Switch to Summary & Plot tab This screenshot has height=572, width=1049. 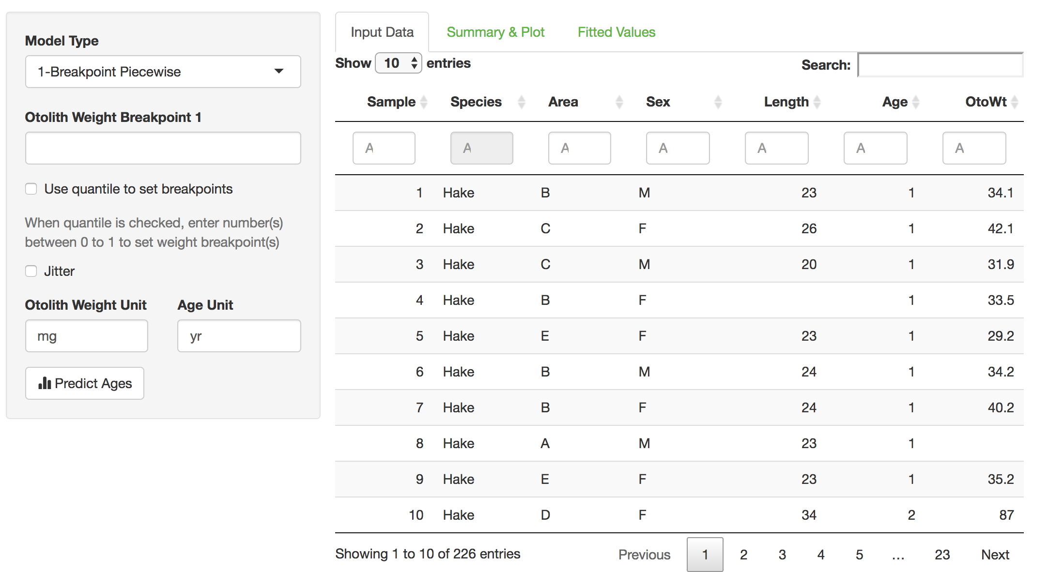pos(495,32)
